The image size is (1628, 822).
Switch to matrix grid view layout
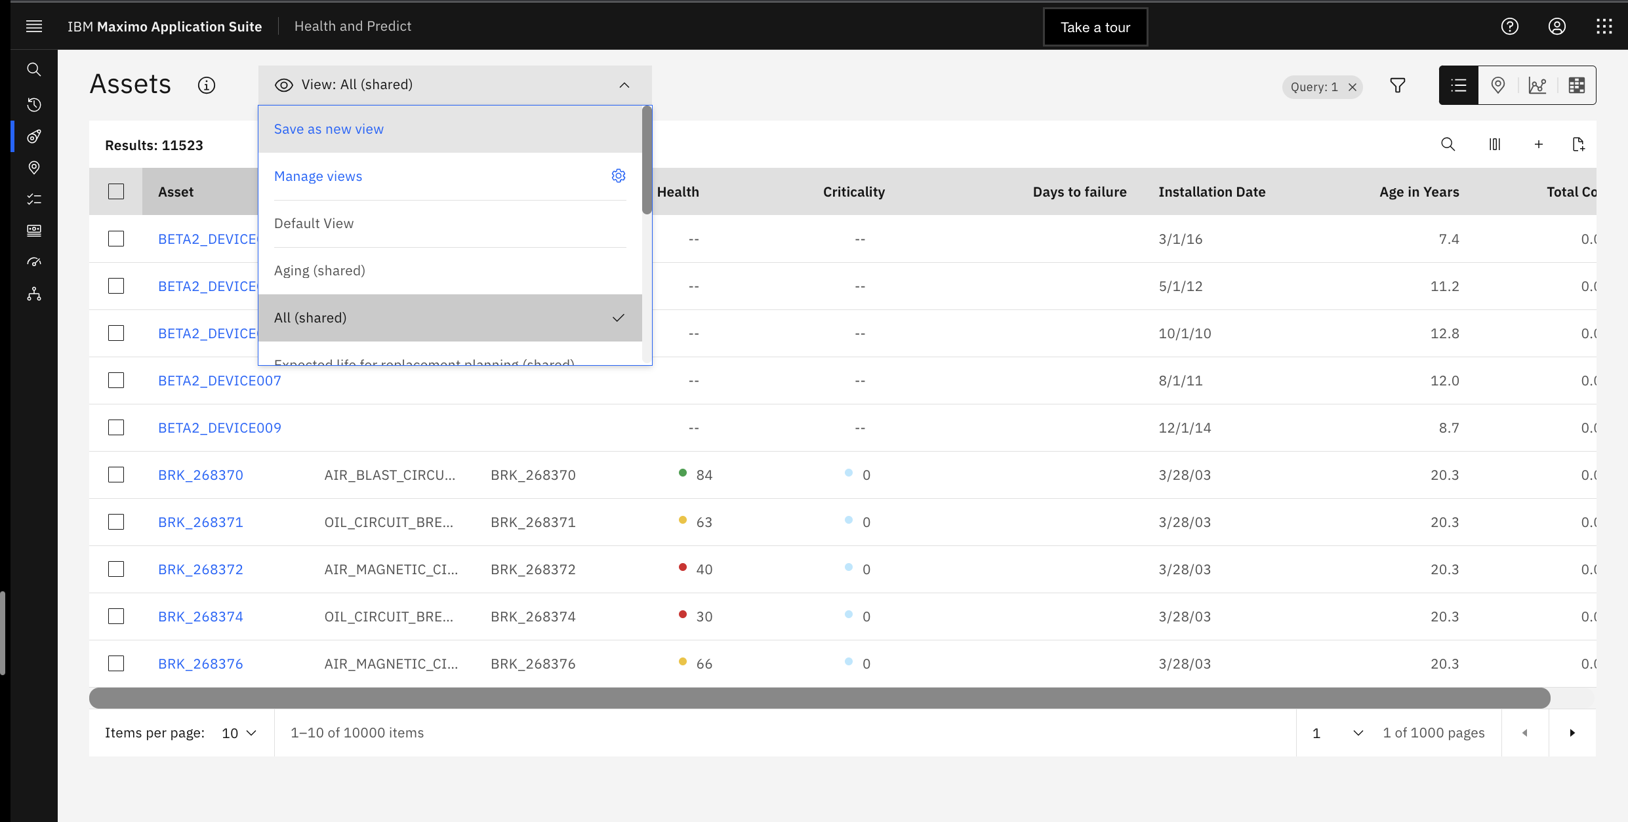[1577, 85]
